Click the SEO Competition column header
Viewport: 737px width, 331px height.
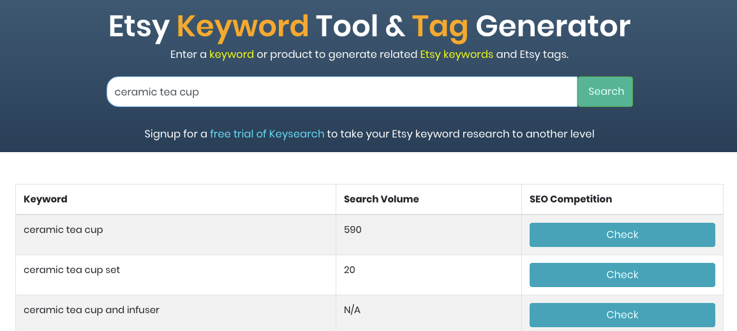tap(622, 199)
